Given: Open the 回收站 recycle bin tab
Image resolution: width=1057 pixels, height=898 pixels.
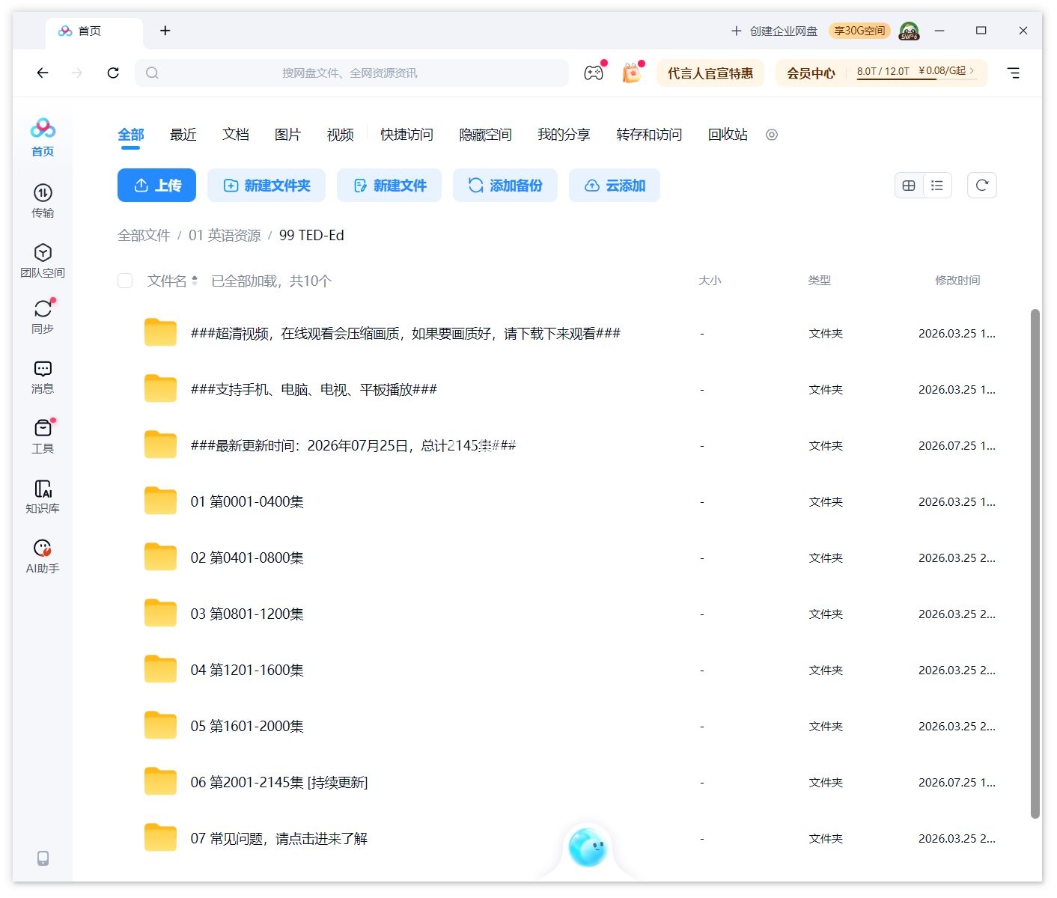Looking at the screenshot, I should 728,135.
